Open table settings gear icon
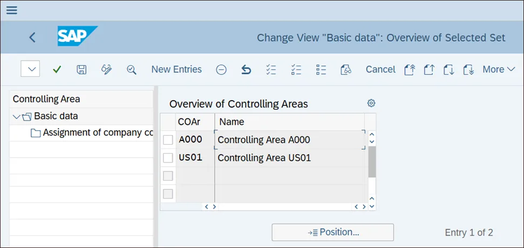This screenshot has width=524, height=248. pyautogui.click(x=371, y=103)
